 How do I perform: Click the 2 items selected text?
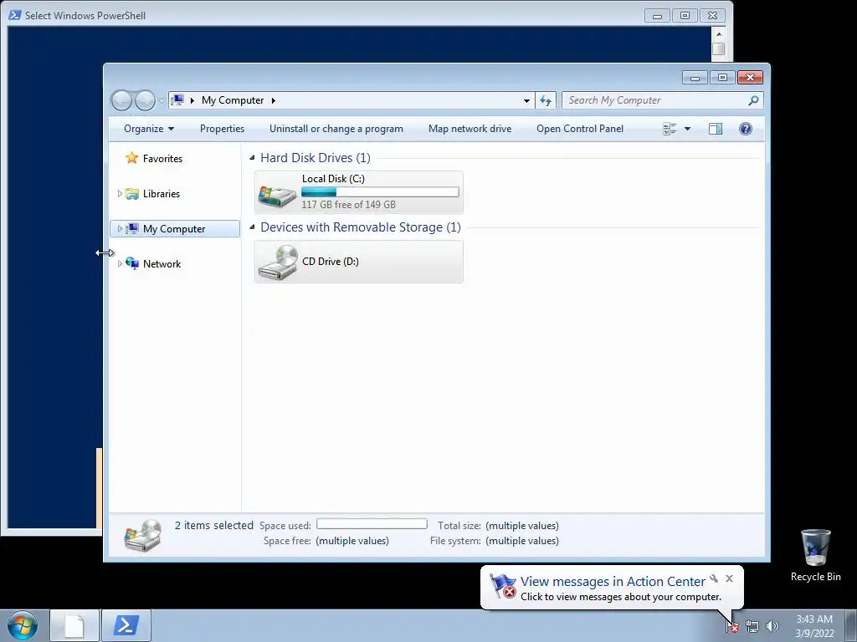point(214,525)
